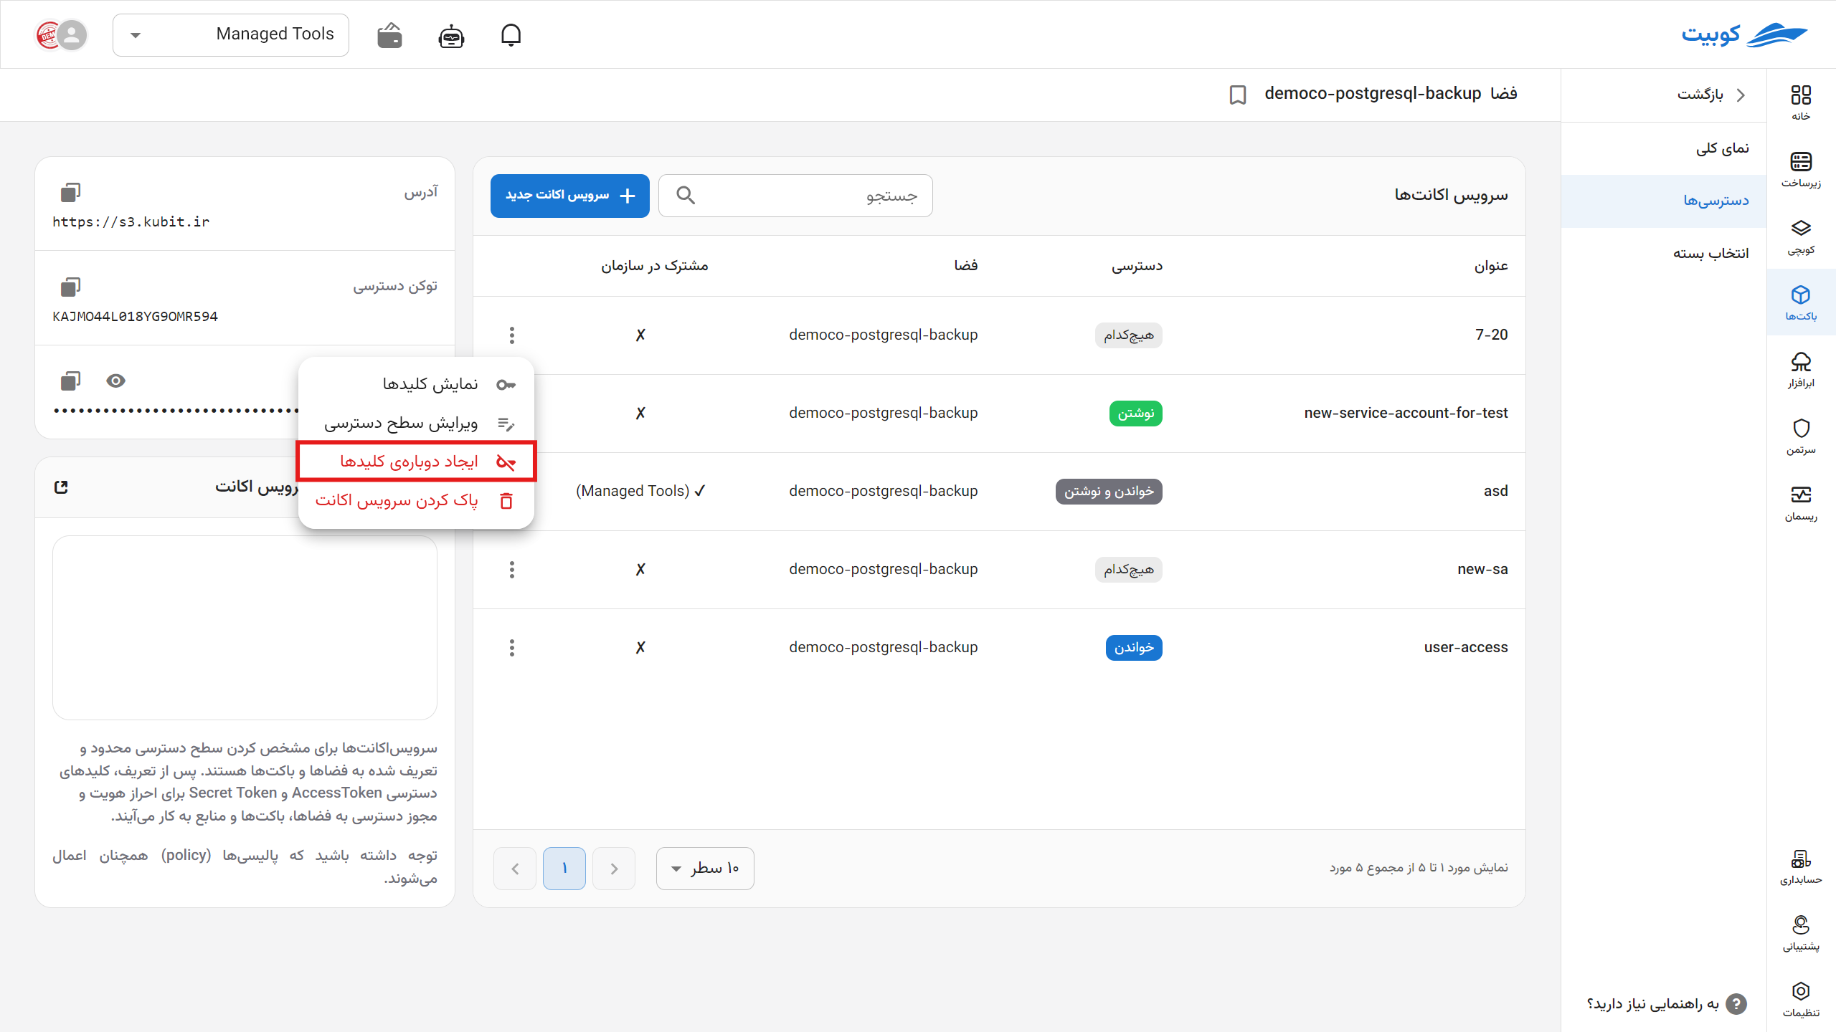Open the دسترسی‌ها tab

click(x=1664, y=201)
